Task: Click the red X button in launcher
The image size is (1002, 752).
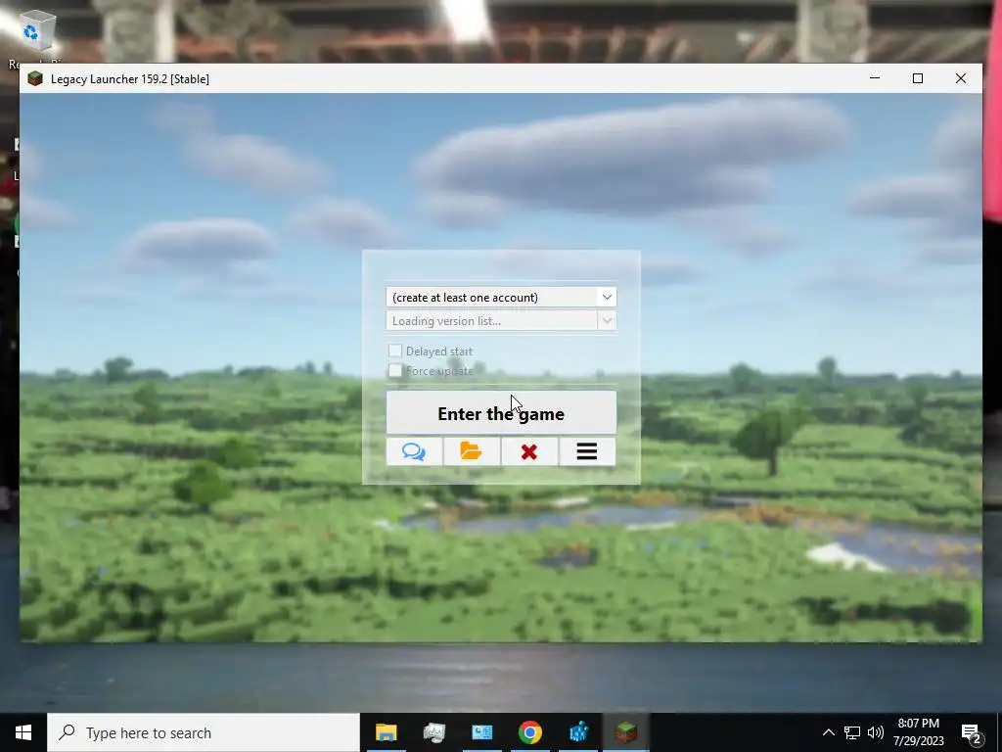Action: [529, 451]
